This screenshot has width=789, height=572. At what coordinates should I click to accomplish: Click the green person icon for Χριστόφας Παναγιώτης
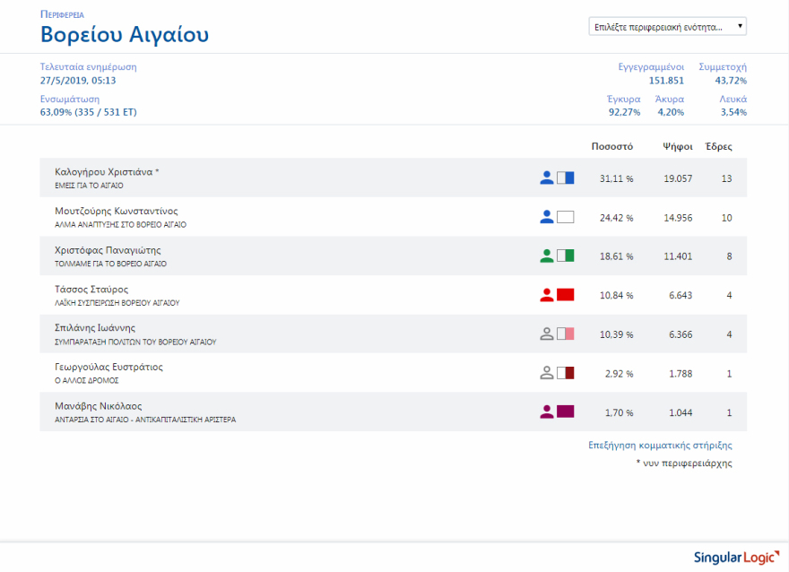click(x=547, y=256)
